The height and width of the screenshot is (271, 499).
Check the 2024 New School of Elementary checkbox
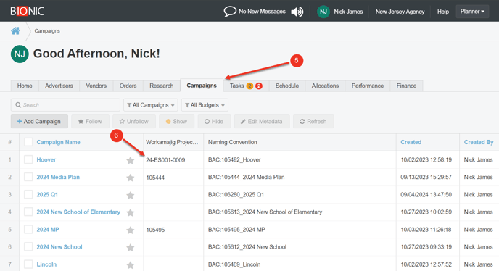[x=28, y=212]
